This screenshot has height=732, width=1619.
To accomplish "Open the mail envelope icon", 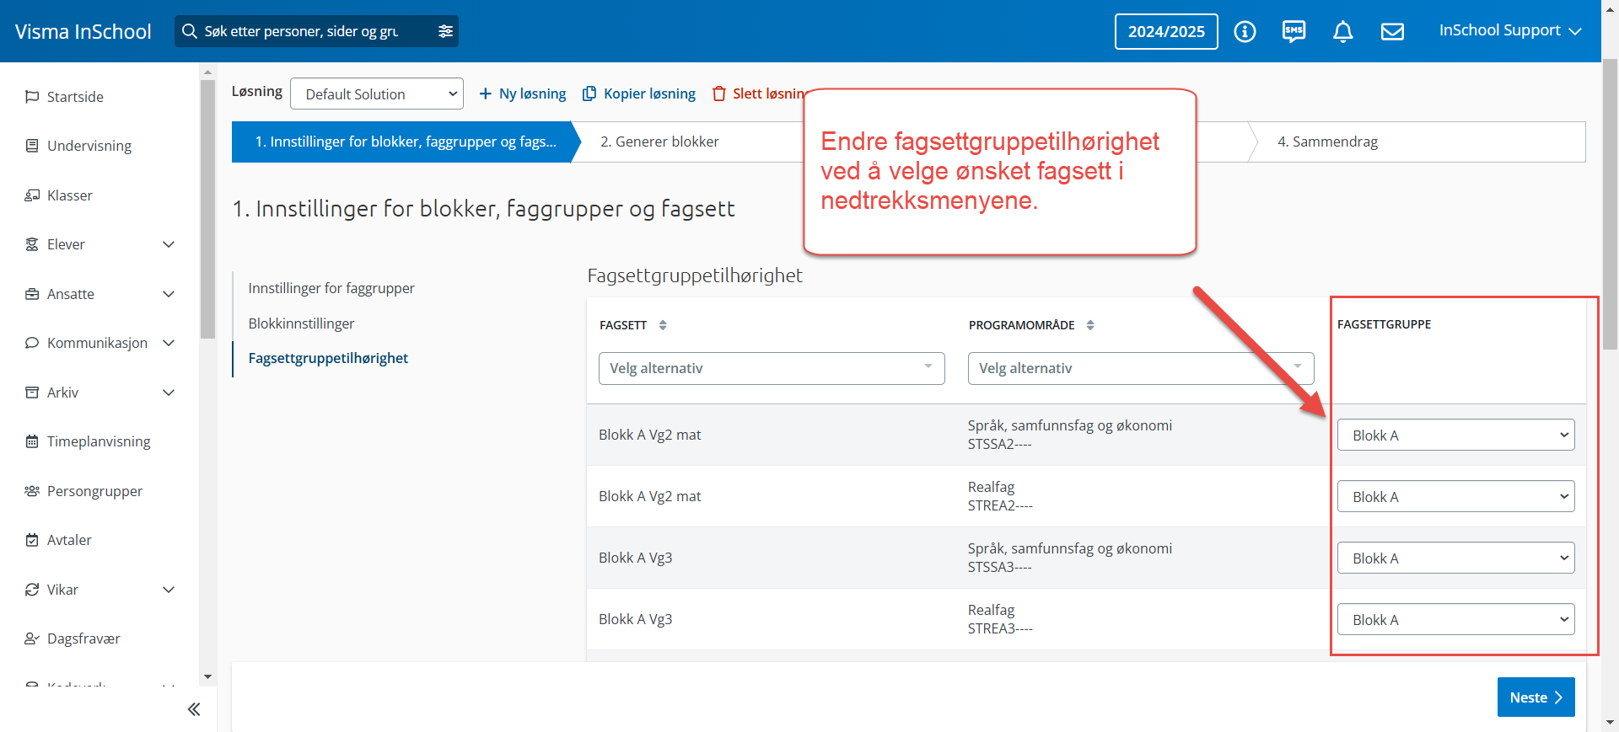I will point(1392,31).
